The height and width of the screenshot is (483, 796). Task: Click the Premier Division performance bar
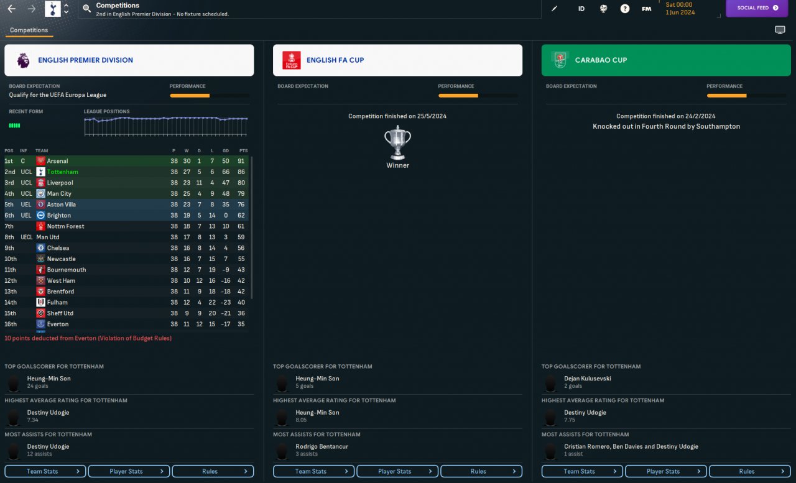click(x=210, y=96)
